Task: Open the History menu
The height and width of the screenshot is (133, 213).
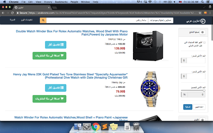Action: coord(48,2)
